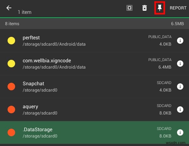Screen dimensions: 189x146
Task: Tap yellow dot beside perftest
Action: click(x=11, y=41)
